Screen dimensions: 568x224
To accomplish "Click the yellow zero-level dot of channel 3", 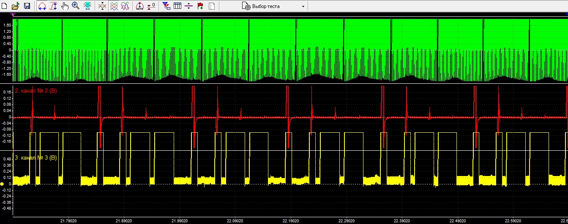I will (x=2, y=184).
